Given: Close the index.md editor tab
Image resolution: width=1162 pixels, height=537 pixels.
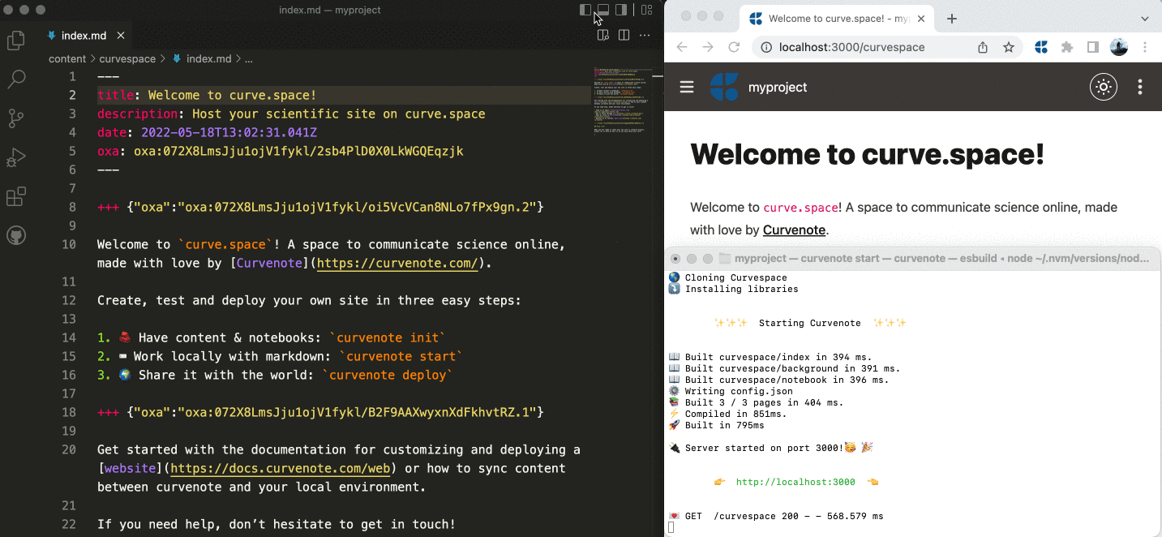Looking at the screenshot, I should [x=120, y=36].
